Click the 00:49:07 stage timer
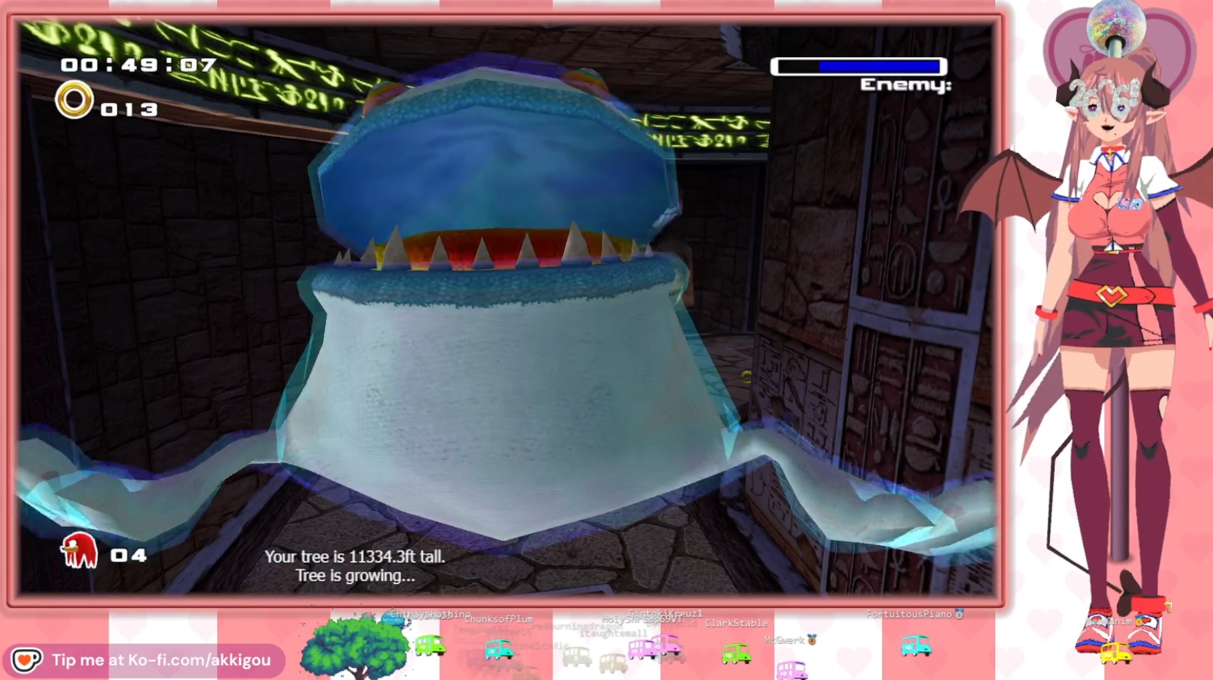The image size is (1213, 680). [x=138, y=65]
